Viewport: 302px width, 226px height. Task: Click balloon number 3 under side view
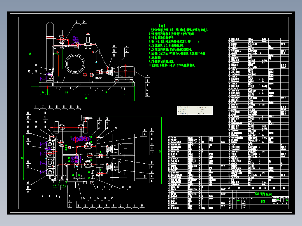105,88
